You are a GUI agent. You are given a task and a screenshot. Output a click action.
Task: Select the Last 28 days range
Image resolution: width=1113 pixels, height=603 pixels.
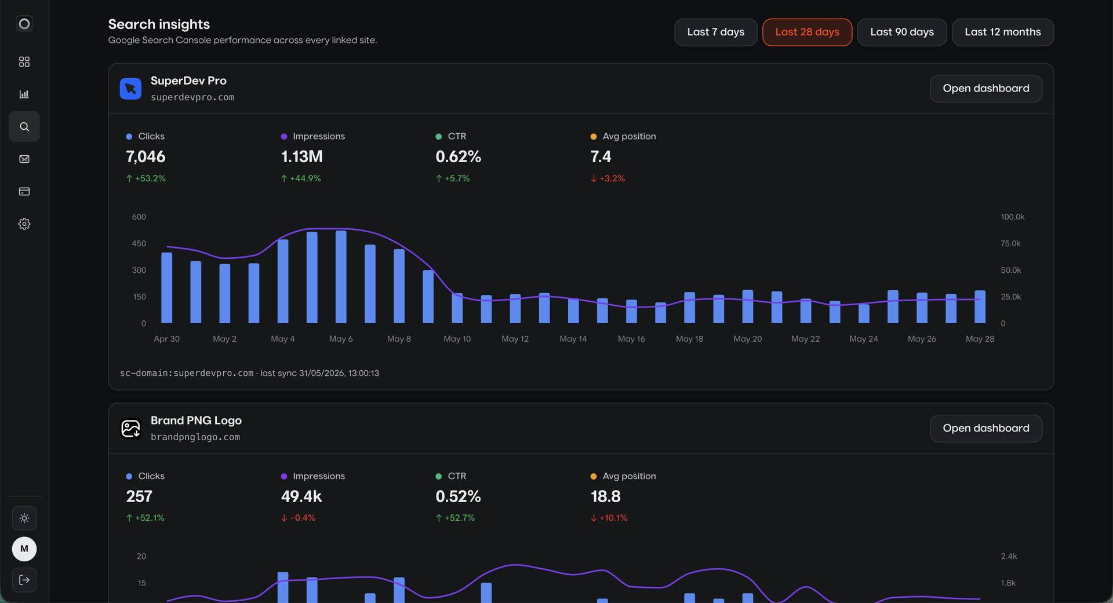(807, 32)
